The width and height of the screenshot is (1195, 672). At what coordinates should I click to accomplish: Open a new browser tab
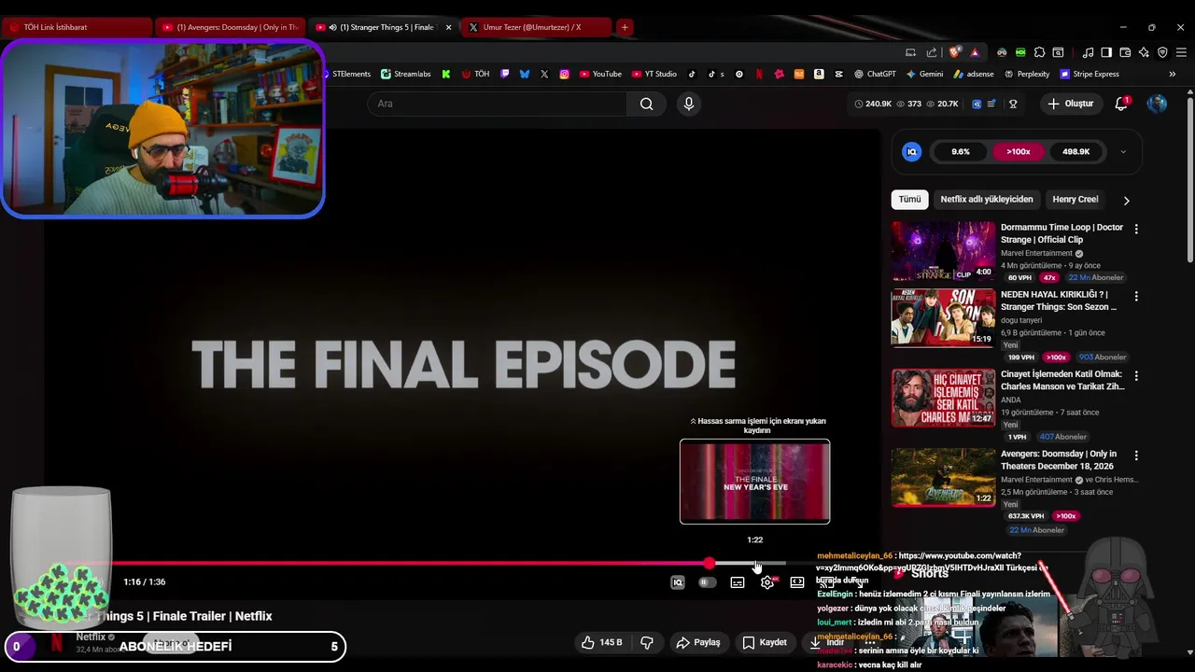(625, 27)
